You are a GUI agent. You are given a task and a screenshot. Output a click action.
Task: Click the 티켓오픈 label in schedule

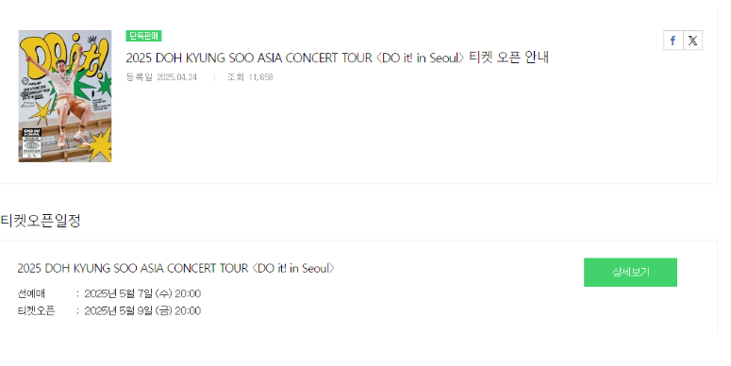(36, 311)
